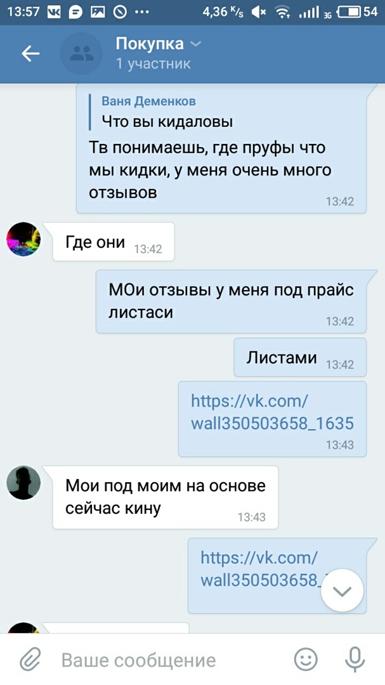The height and width of the screenshot is (685, 385).
Task: Tap the dark silhouette avatar thumbnail
Action: tap(23, 482)
